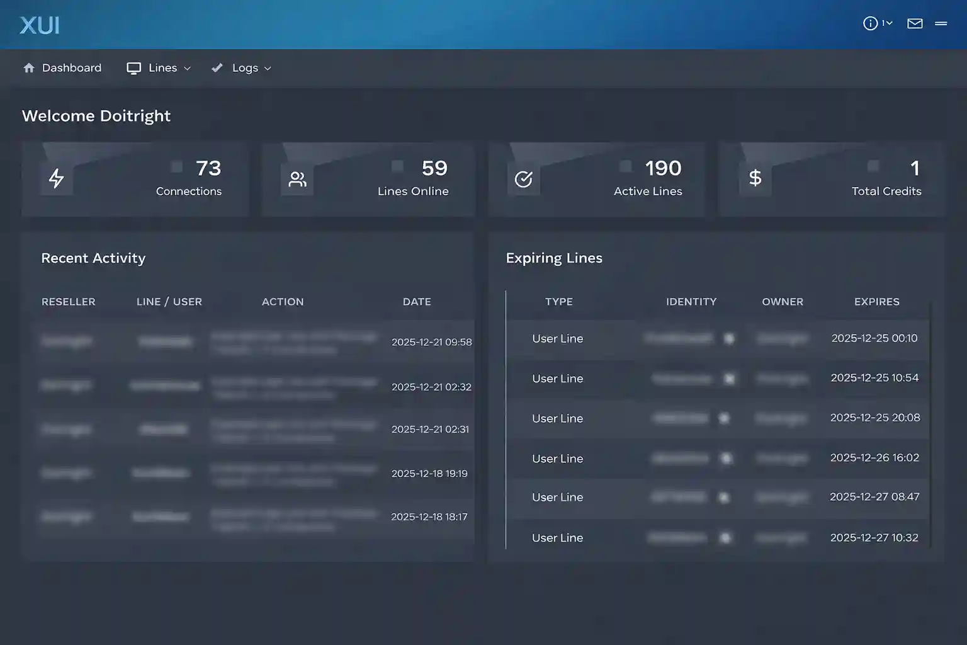Click the EXPIRES column header

pos(877,302)
